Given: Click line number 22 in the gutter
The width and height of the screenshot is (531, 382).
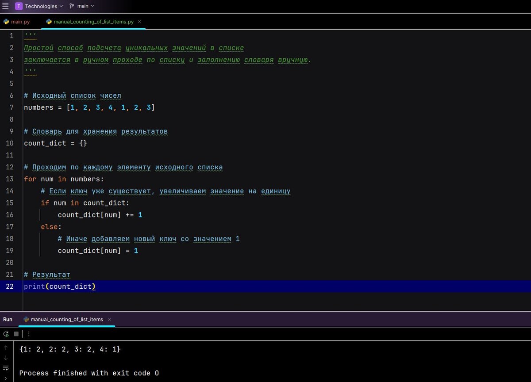Looking at the screenshot, I should pyautogui.click(x=10, y=286).
